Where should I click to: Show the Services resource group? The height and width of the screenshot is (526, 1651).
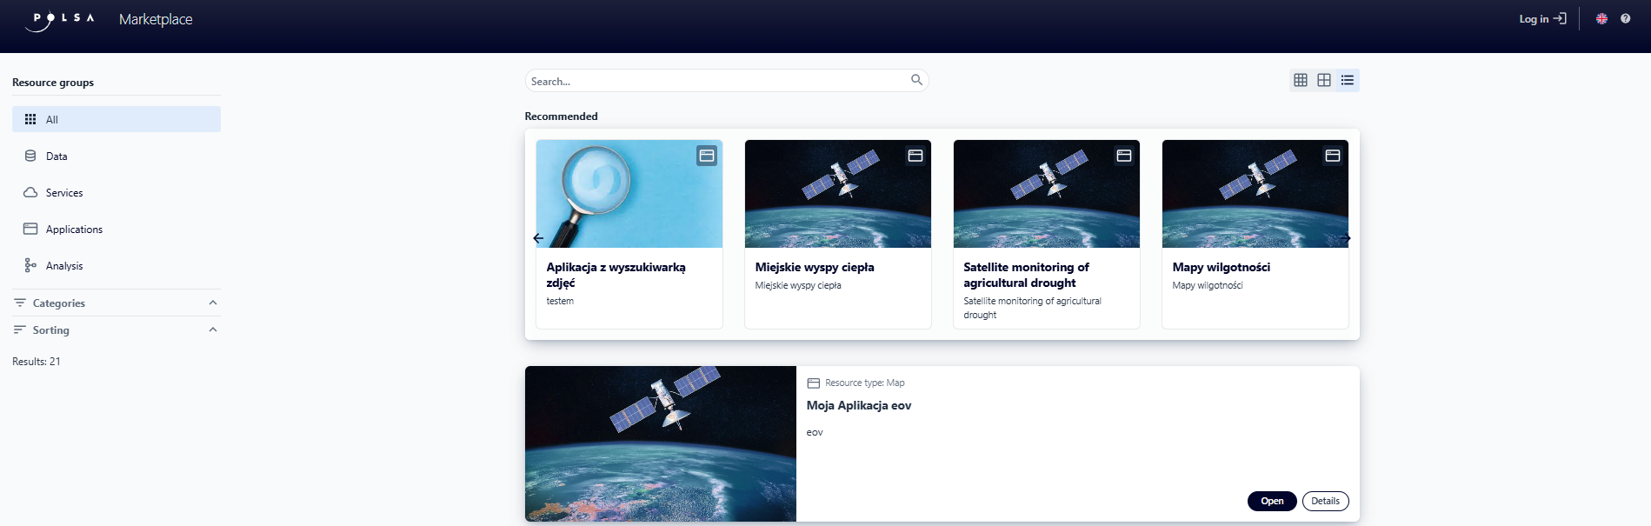coord(64,193)
